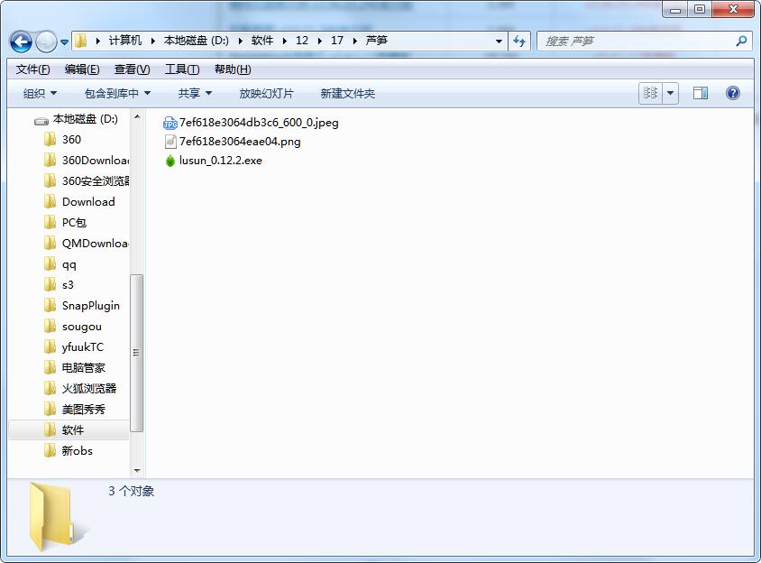The height and width of the screenshot is (563, 761).
Task: Click file name lusun_0.12.2.exe
Action: point(220,161)
